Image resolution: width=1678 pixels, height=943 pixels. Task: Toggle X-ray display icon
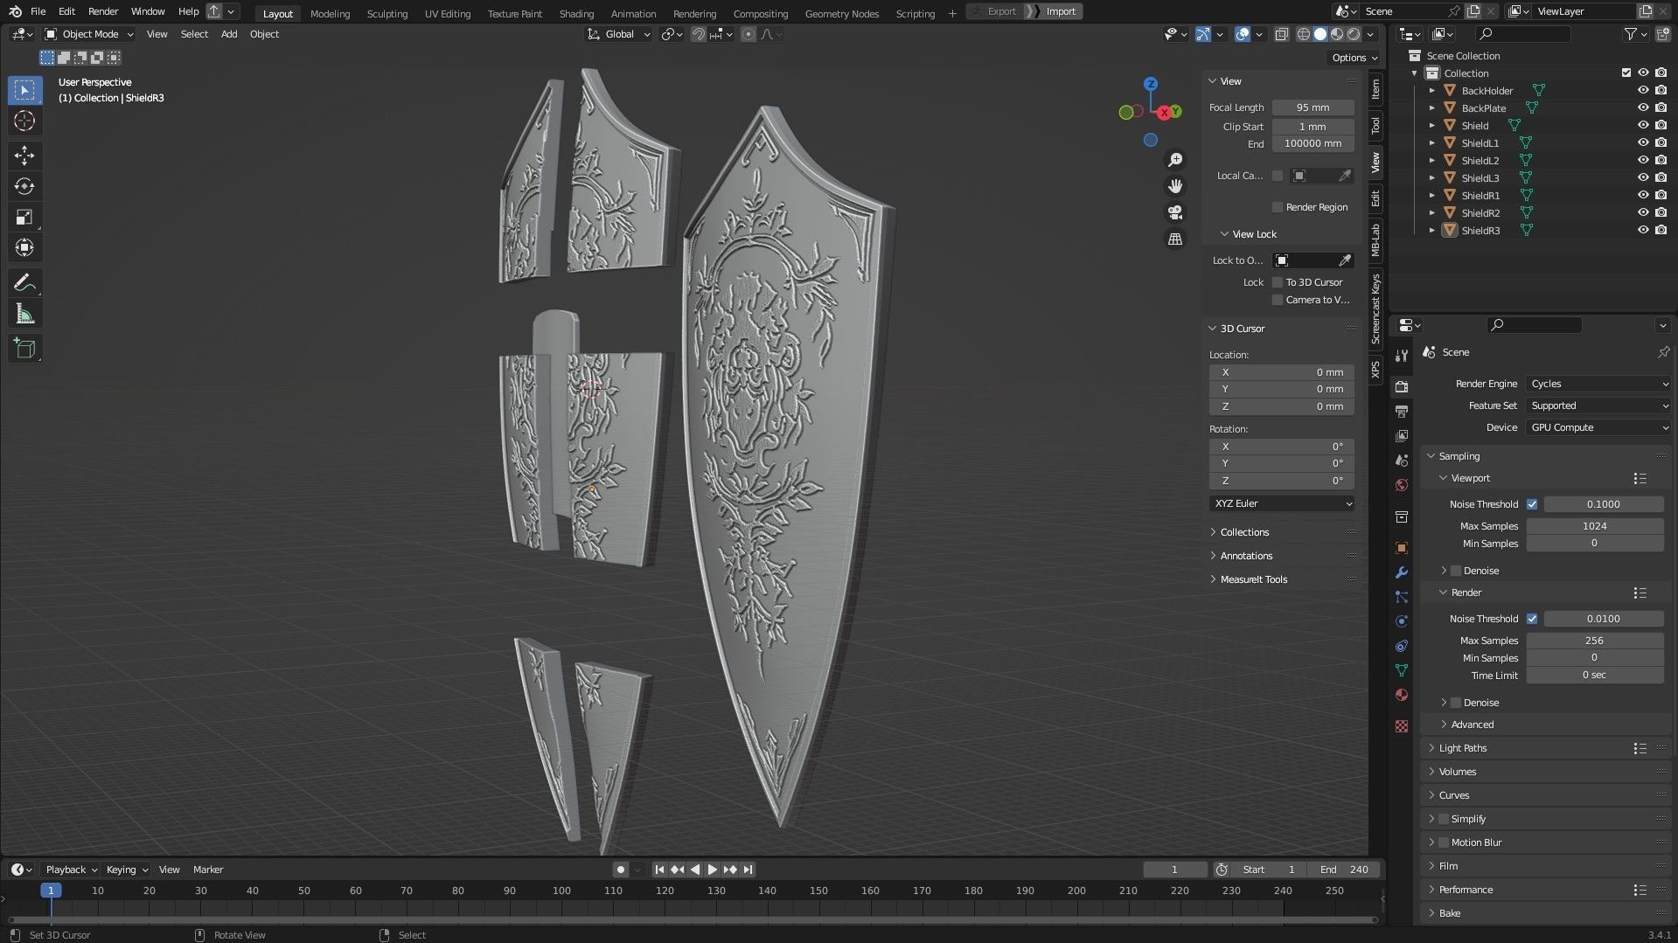pyautogui.click(x=1281, y=34)
